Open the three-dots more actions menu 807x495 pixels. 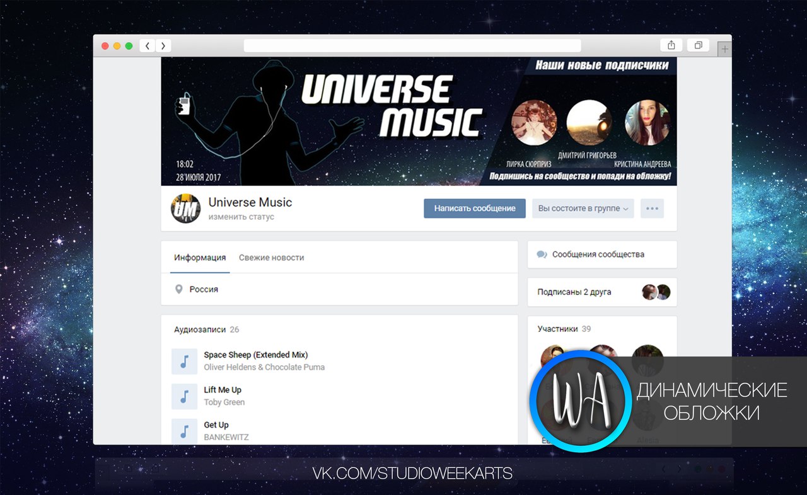tap(652, 208)
